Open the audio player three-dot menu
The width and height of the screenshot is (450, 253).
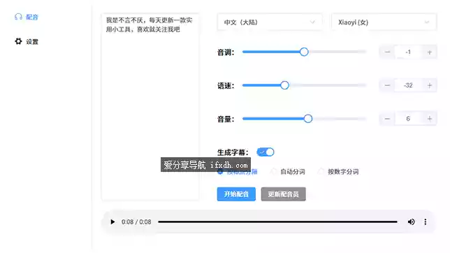[x=426, y=222]
